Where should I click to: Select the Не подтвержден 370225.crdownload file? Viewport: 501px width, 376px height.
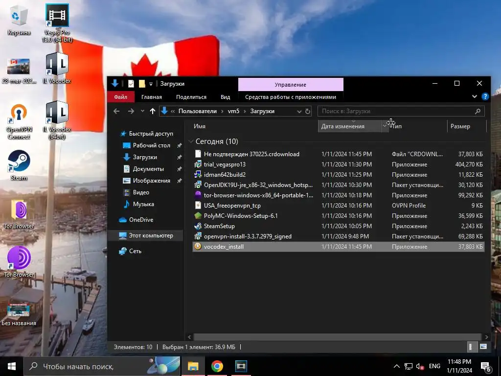(x=339, y=154)
